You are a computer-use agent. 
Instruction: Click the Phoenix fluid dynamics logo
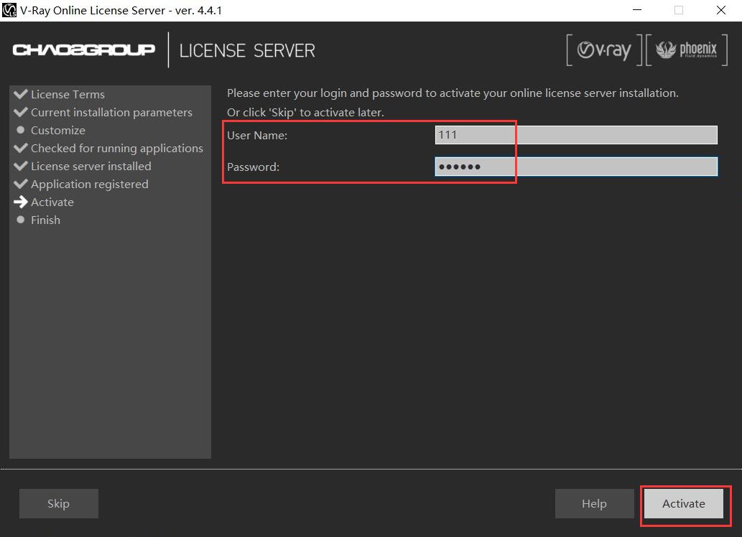[687, 50]
